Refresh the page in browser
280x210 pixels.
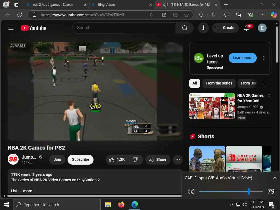coord(20,15)
